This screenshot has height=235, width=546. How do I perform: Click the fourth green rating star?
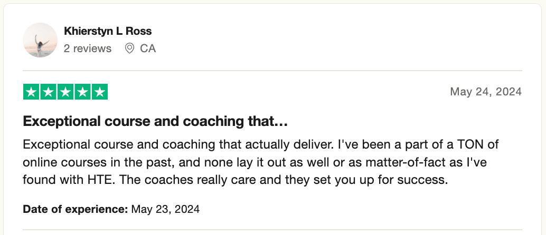coord(82,92)
